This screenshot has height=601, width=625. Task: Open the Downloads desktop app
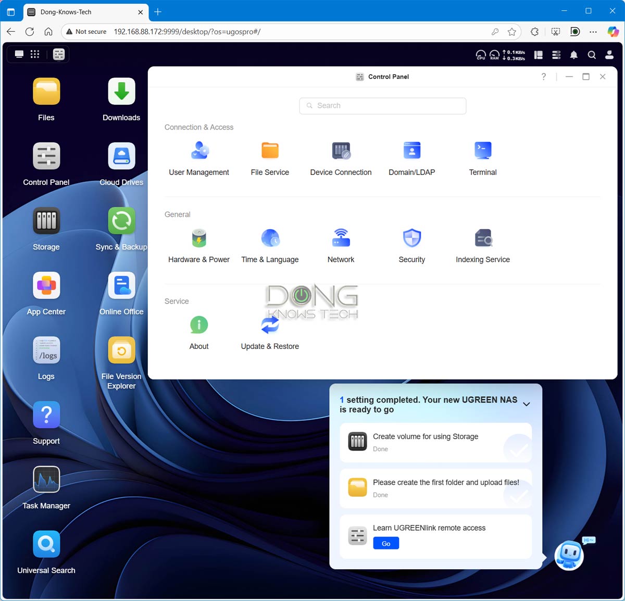tap(121, 92)
